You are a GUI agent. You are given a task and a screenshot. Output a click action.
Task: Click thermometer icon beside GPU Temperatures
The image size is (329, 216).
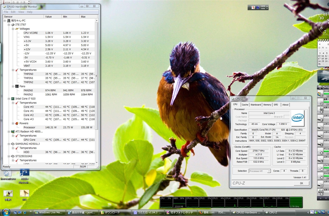tap(17, 135)
